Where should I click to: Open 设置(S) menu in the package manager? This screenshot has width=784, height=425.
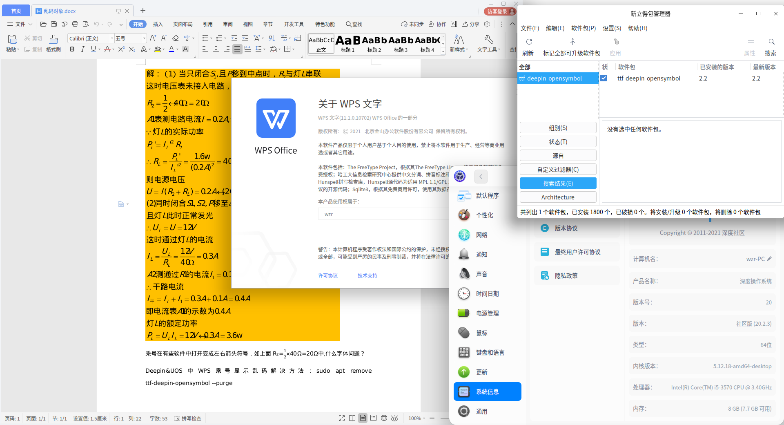[612, 28]
